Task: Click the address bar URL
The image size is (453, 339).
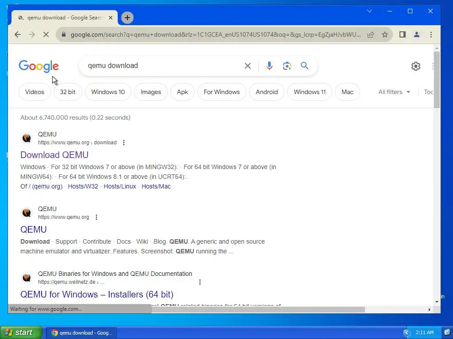Action: [x=216, y=34]
